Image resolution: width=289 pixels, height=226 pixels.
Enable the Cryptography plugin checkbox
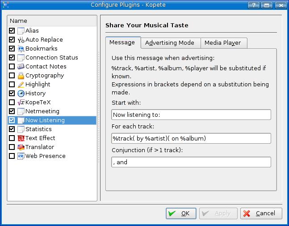[12, 76]
